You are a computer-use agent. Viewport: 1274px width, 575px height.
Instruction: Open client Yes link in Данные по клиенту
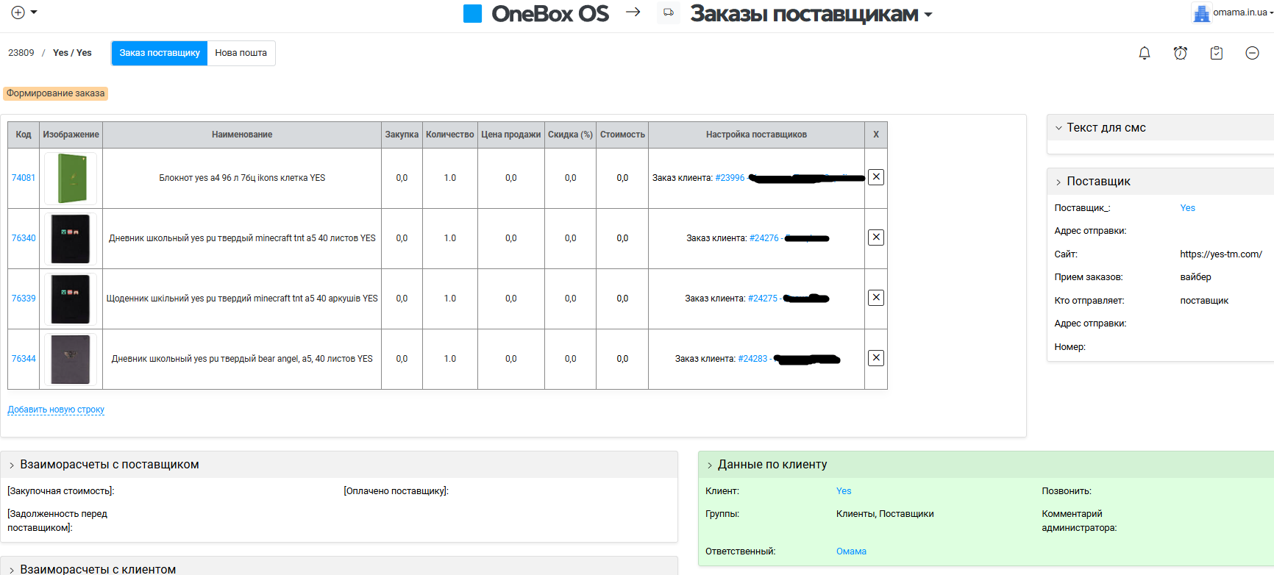point(844,491)
